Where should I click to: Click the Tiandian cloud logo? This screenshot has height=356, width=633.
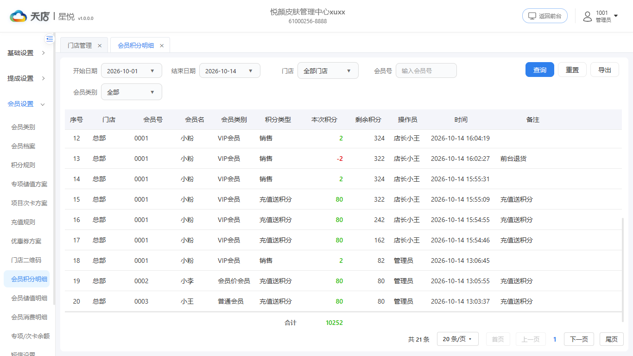tap(19, 16)
